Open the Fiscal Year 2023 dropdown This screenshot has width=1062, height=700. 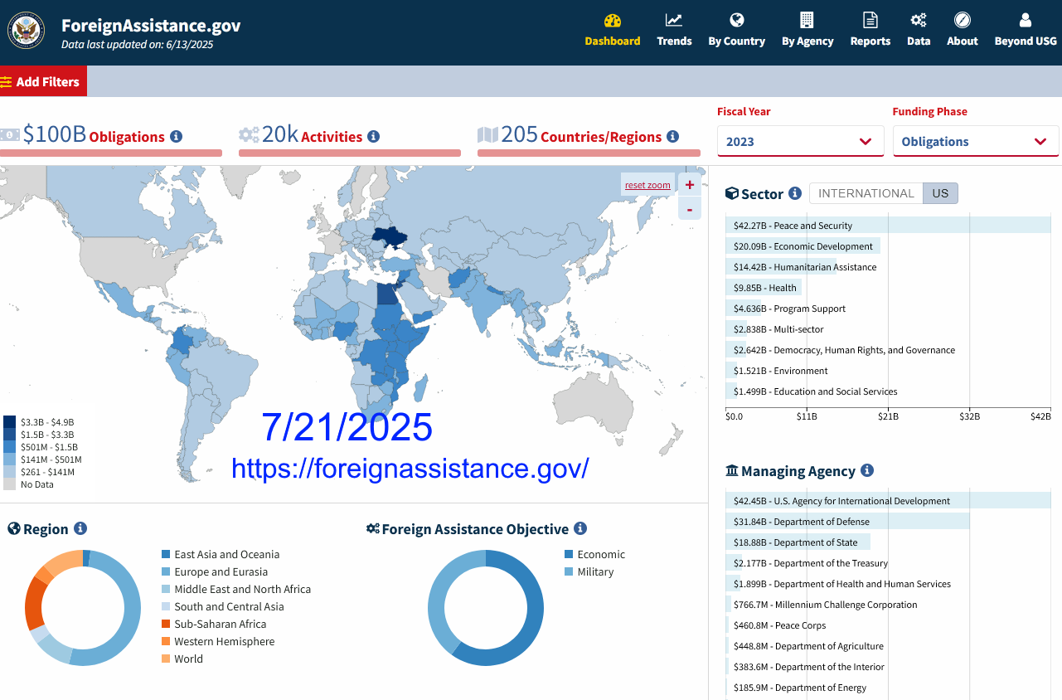click(x=801, y=141)
